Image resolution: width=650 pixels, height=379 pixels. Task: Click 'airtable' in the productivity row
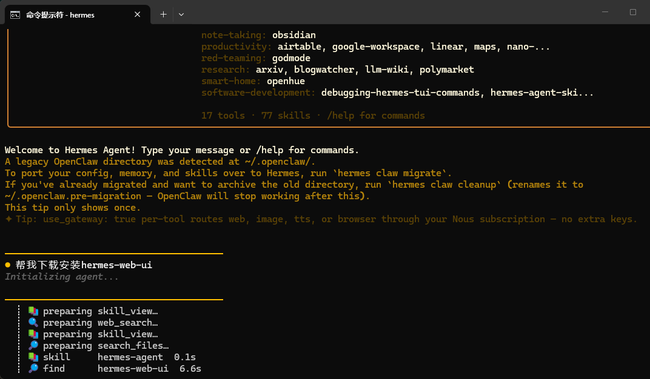point(300,47)
